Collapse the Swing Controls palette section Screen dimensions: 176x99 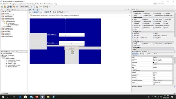click(133, 17)
